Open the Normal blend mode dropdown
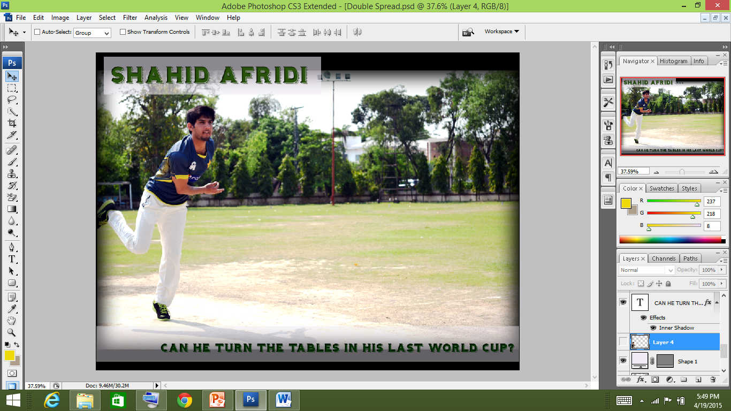This screenshot has height=411, width=731. click(x=647, y=270)
